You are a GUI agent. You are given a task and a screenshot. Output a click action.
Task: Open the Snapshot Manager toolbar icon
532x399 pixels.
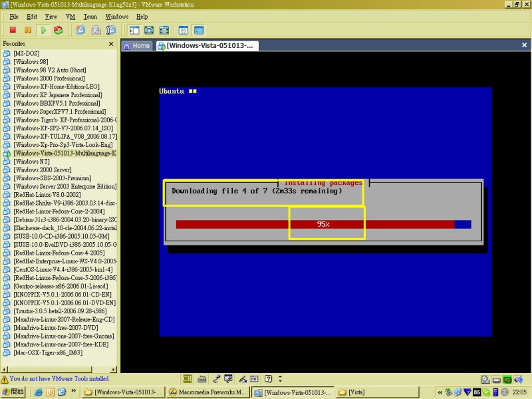pos(111,30)
